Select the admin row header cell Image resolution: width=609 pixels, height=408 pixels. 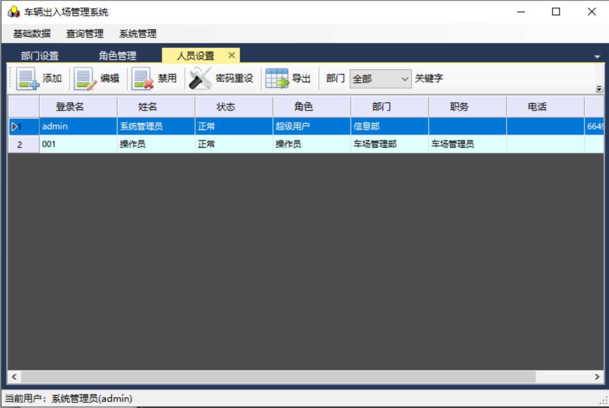click(23, 127)
